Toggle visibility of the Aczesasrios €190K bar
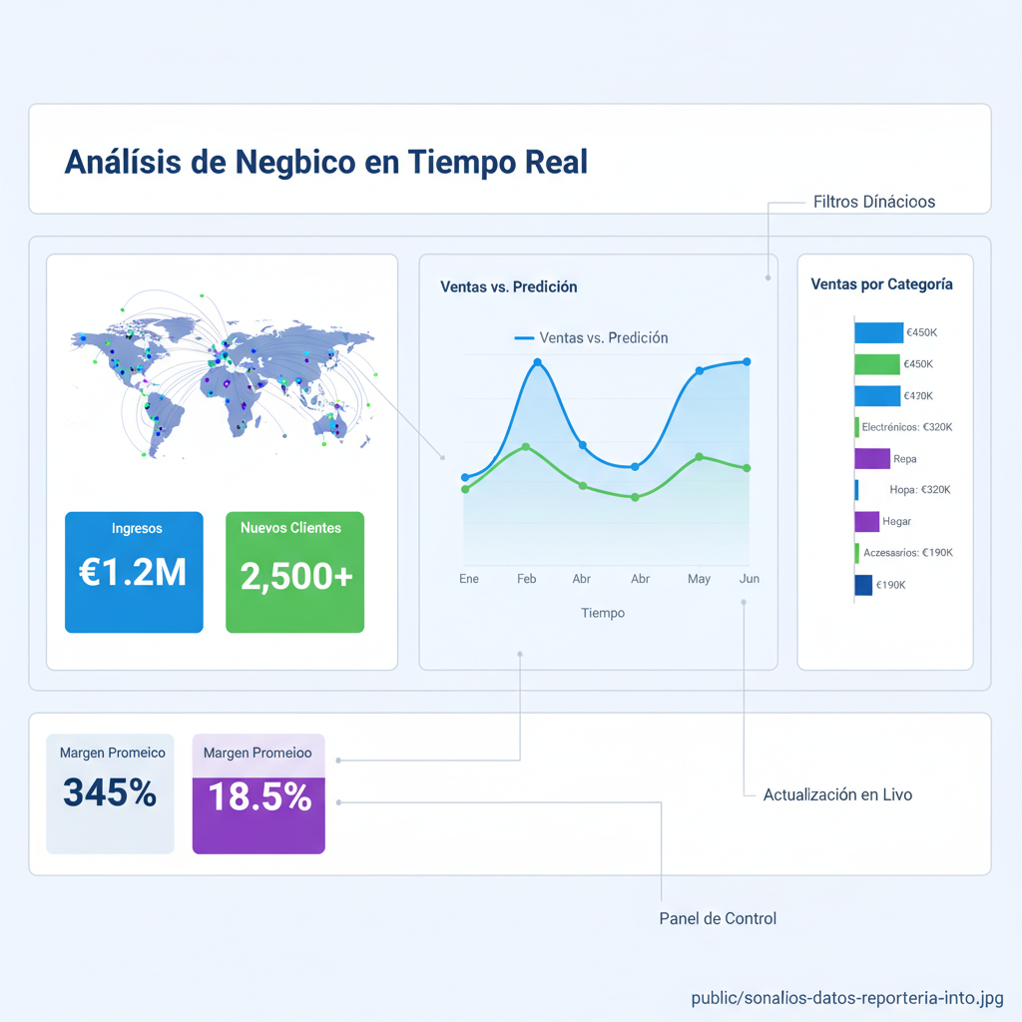This screenshot has height=1022, width=1022. pyautogui.click(x=856, y=552)
